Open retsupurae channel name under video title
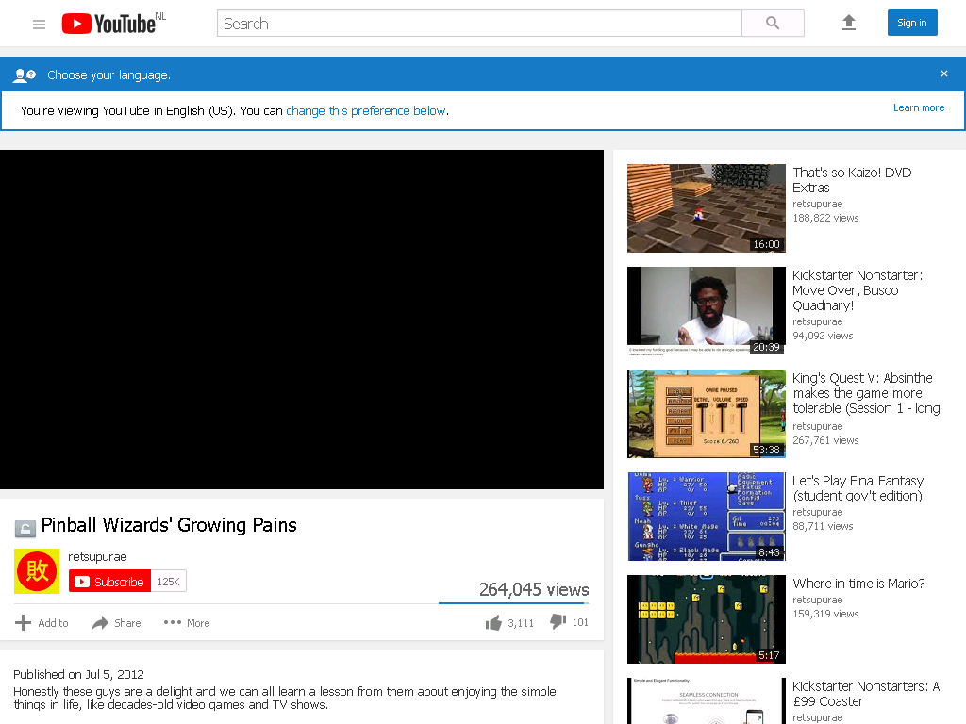 (x=97, y=556)
